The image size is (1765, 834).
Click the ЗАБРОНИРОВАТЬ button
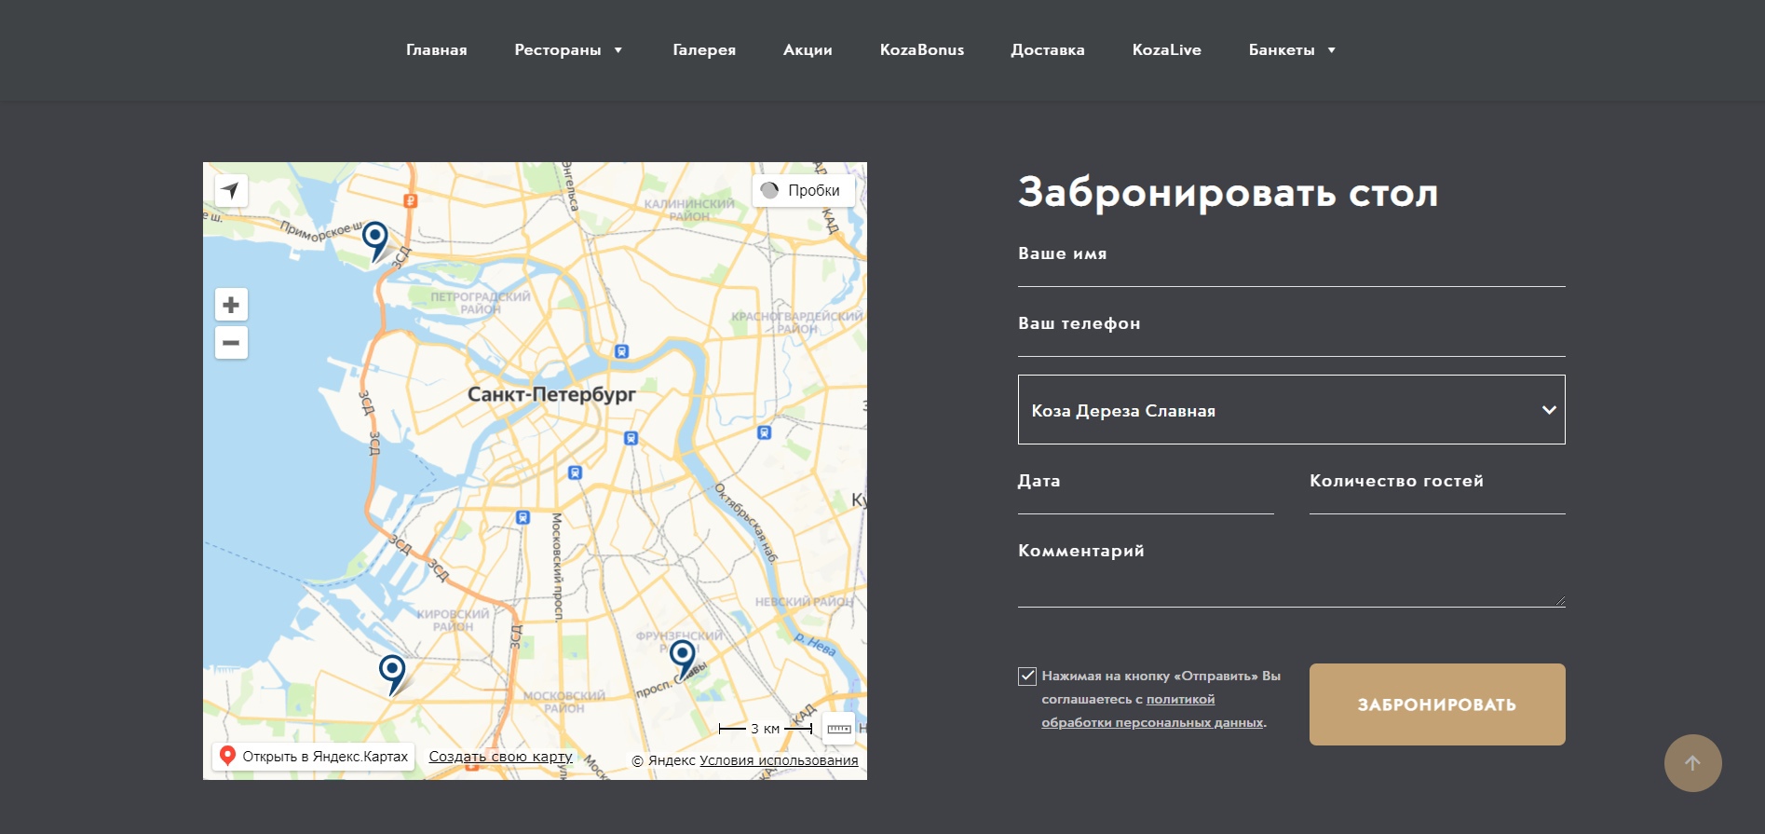point(1437,704)
